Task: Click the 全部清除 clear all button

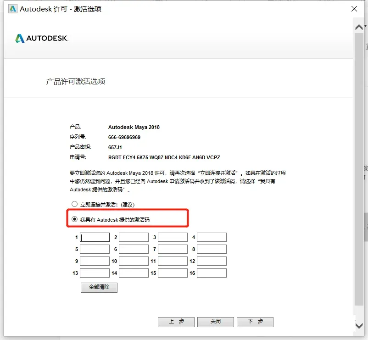Action: 99,287
